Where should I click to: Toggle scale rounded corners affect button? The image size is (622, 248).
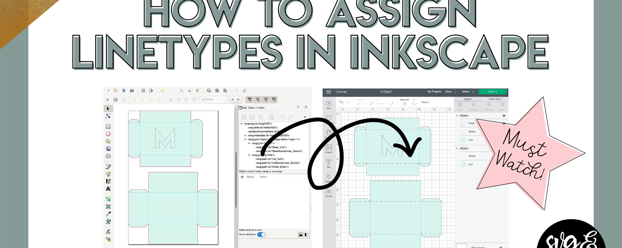[x=258, y=100]
